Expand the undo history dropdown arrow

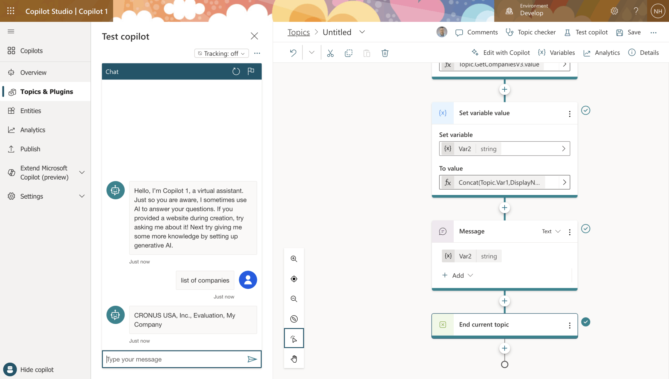(312, 52)
